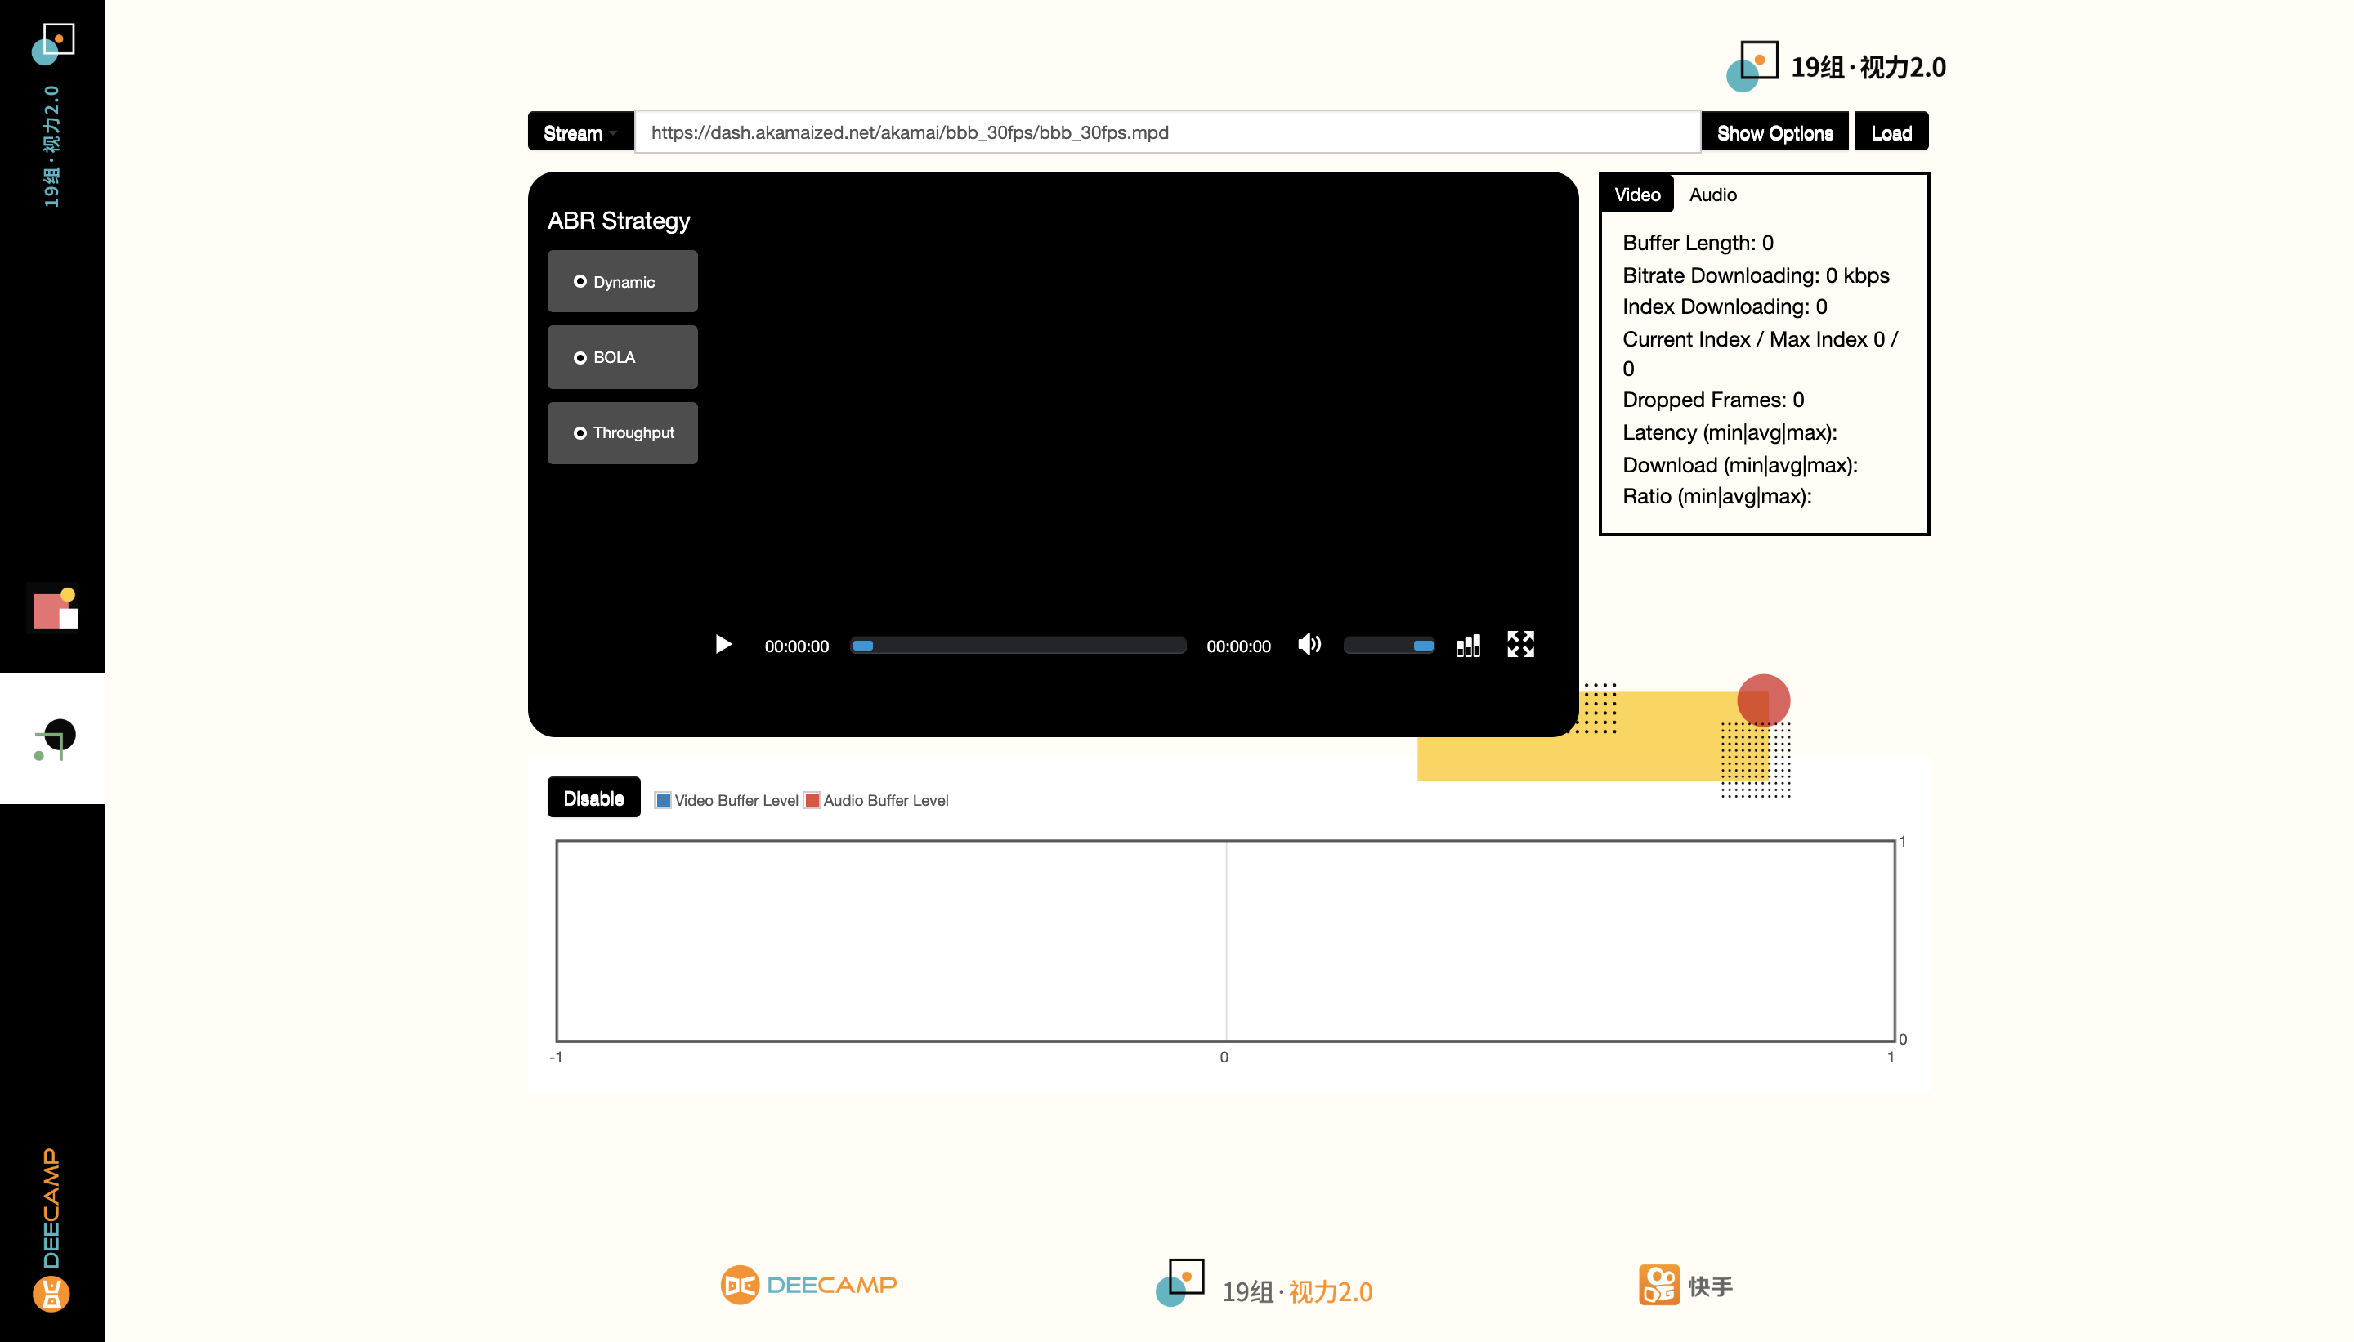
Task: Click the Show Options button
Action: (1774, 132)
